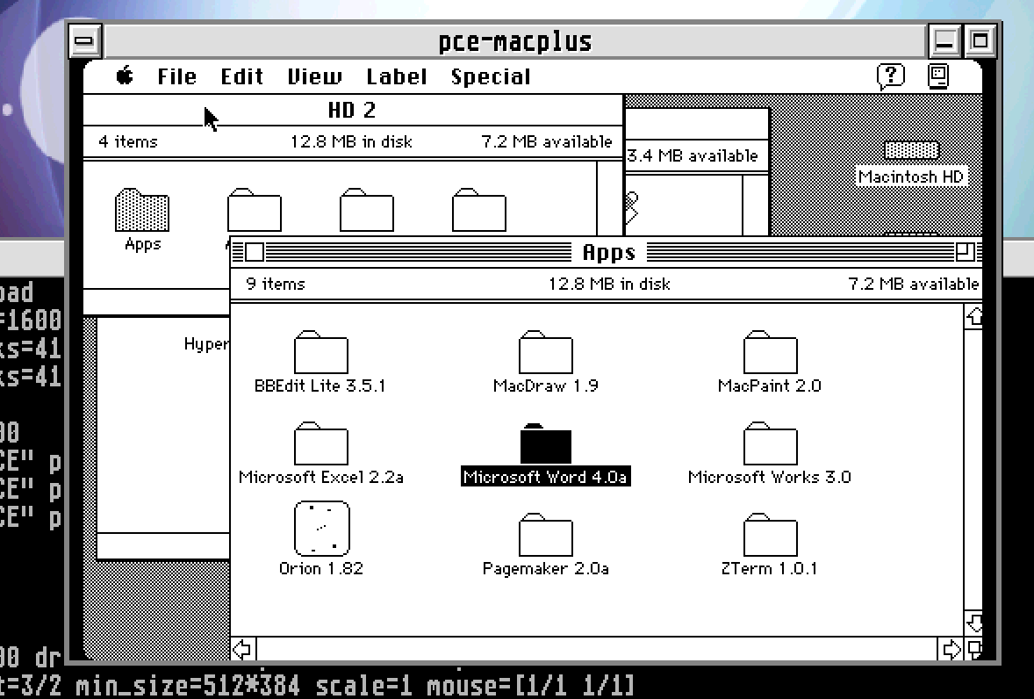Click '4 items' in HD 2 window header

128,141
